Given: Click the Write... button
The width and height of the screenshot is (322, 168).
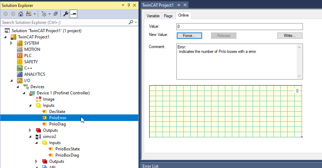Looking at the screenshot, I should point(290,36).
